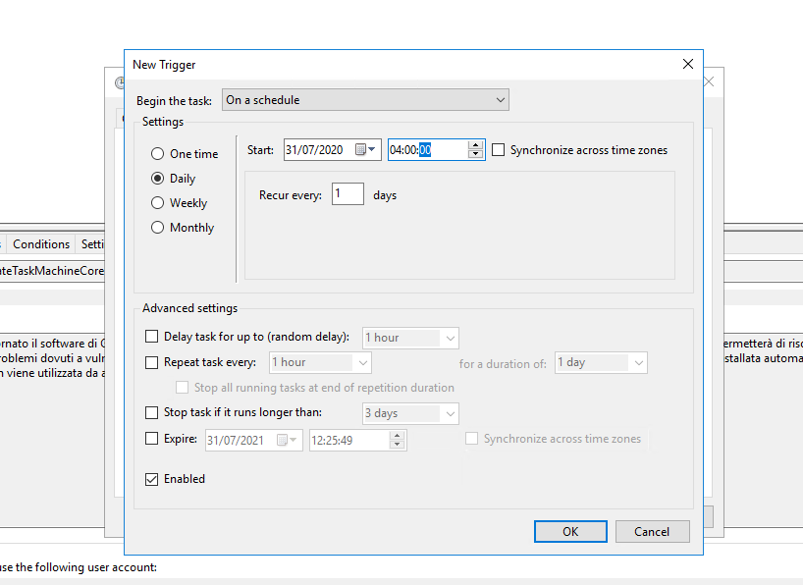Open the Begin the task dropdown

(365, 100)
